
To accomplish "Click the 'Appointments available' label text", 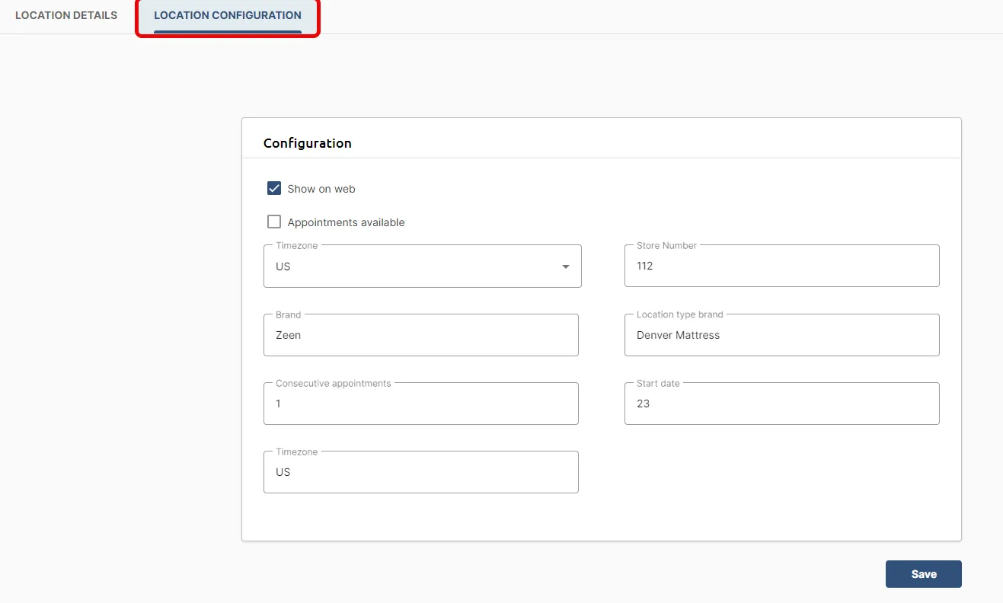I will tap(346, 222).
